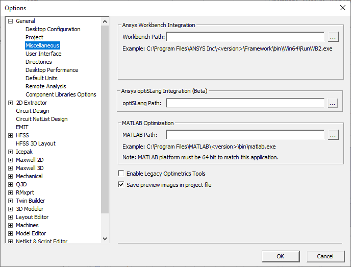The height and width of the screenshot is (267, 351).
Task: Select Default Units tree item
Action: [41, 78]
